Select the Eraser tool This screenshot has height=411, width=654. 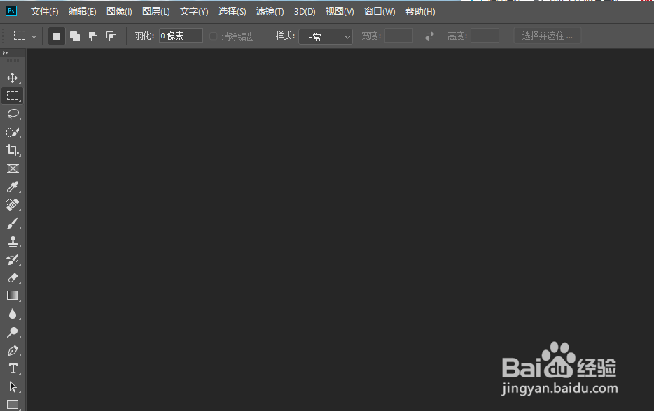tap(13, 277)
